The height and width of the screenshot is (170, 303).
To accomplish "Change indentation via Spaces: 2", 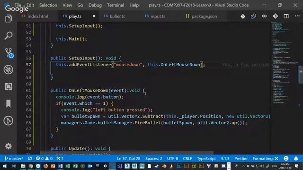I will [x=153, y=159].
